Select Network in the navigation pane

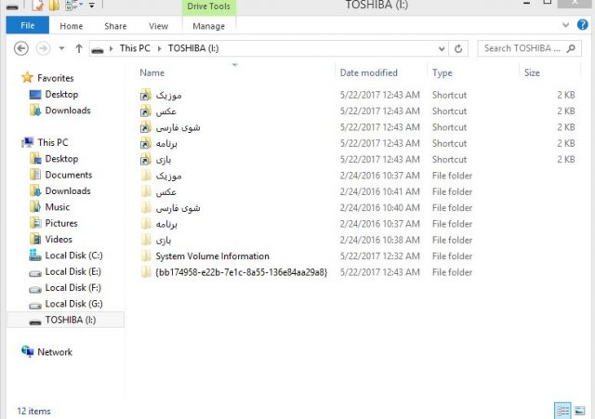pyautogui.click(x=55, y=352)
